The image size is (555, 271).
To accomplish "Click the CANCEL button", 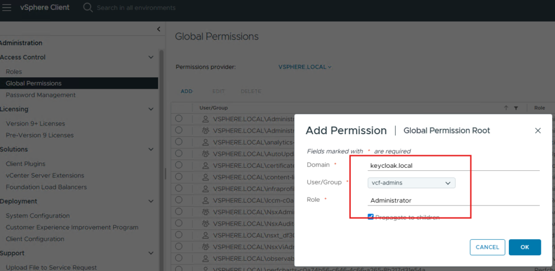I will tap(487, 247).
